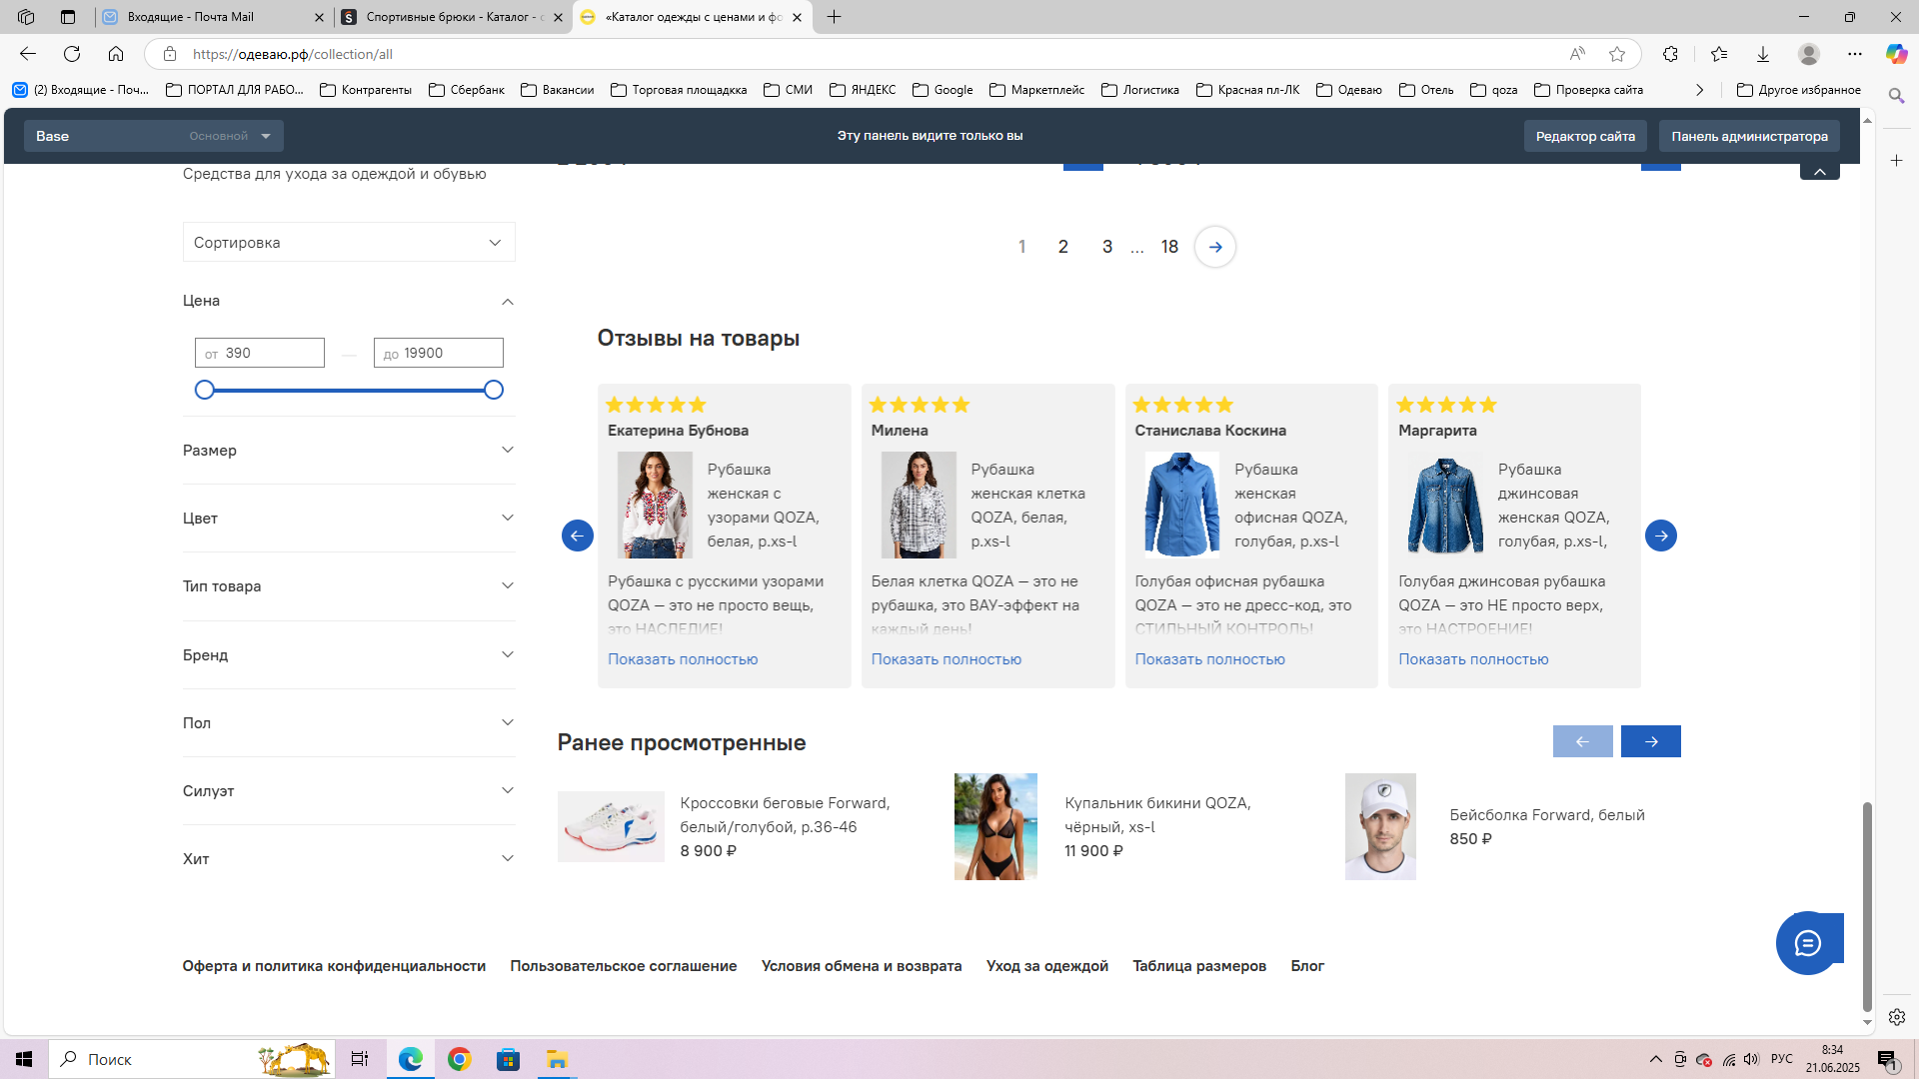Click the read aloud icon in address bar
The height and width of the screenshot is (1079, 1919).
[x=1577, y=54]
